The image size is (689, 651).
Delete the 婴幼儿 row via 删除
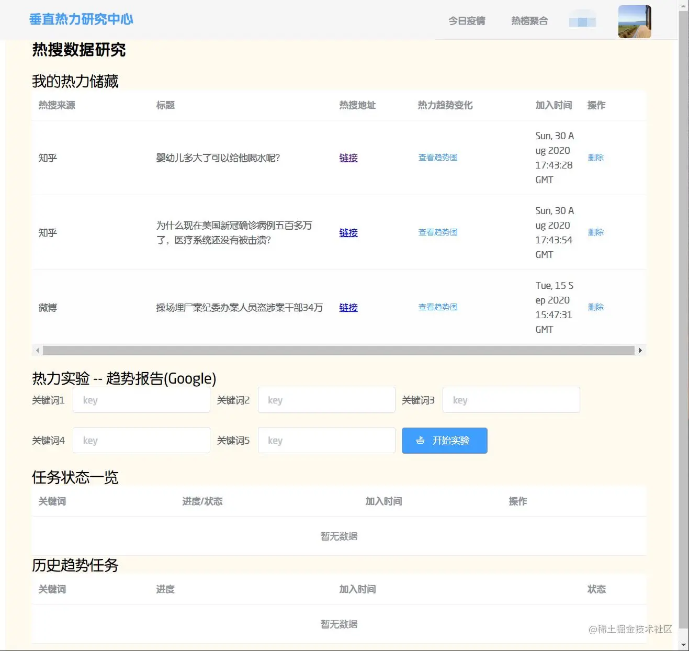596,157
